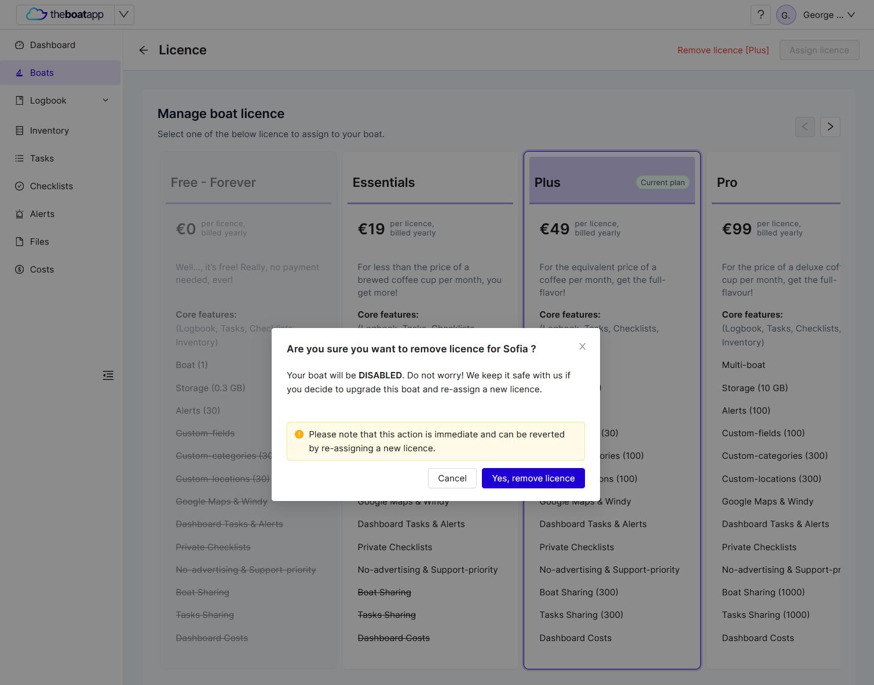
Task: Click the Remove licence [Plus] link
Action: (723, 50)
